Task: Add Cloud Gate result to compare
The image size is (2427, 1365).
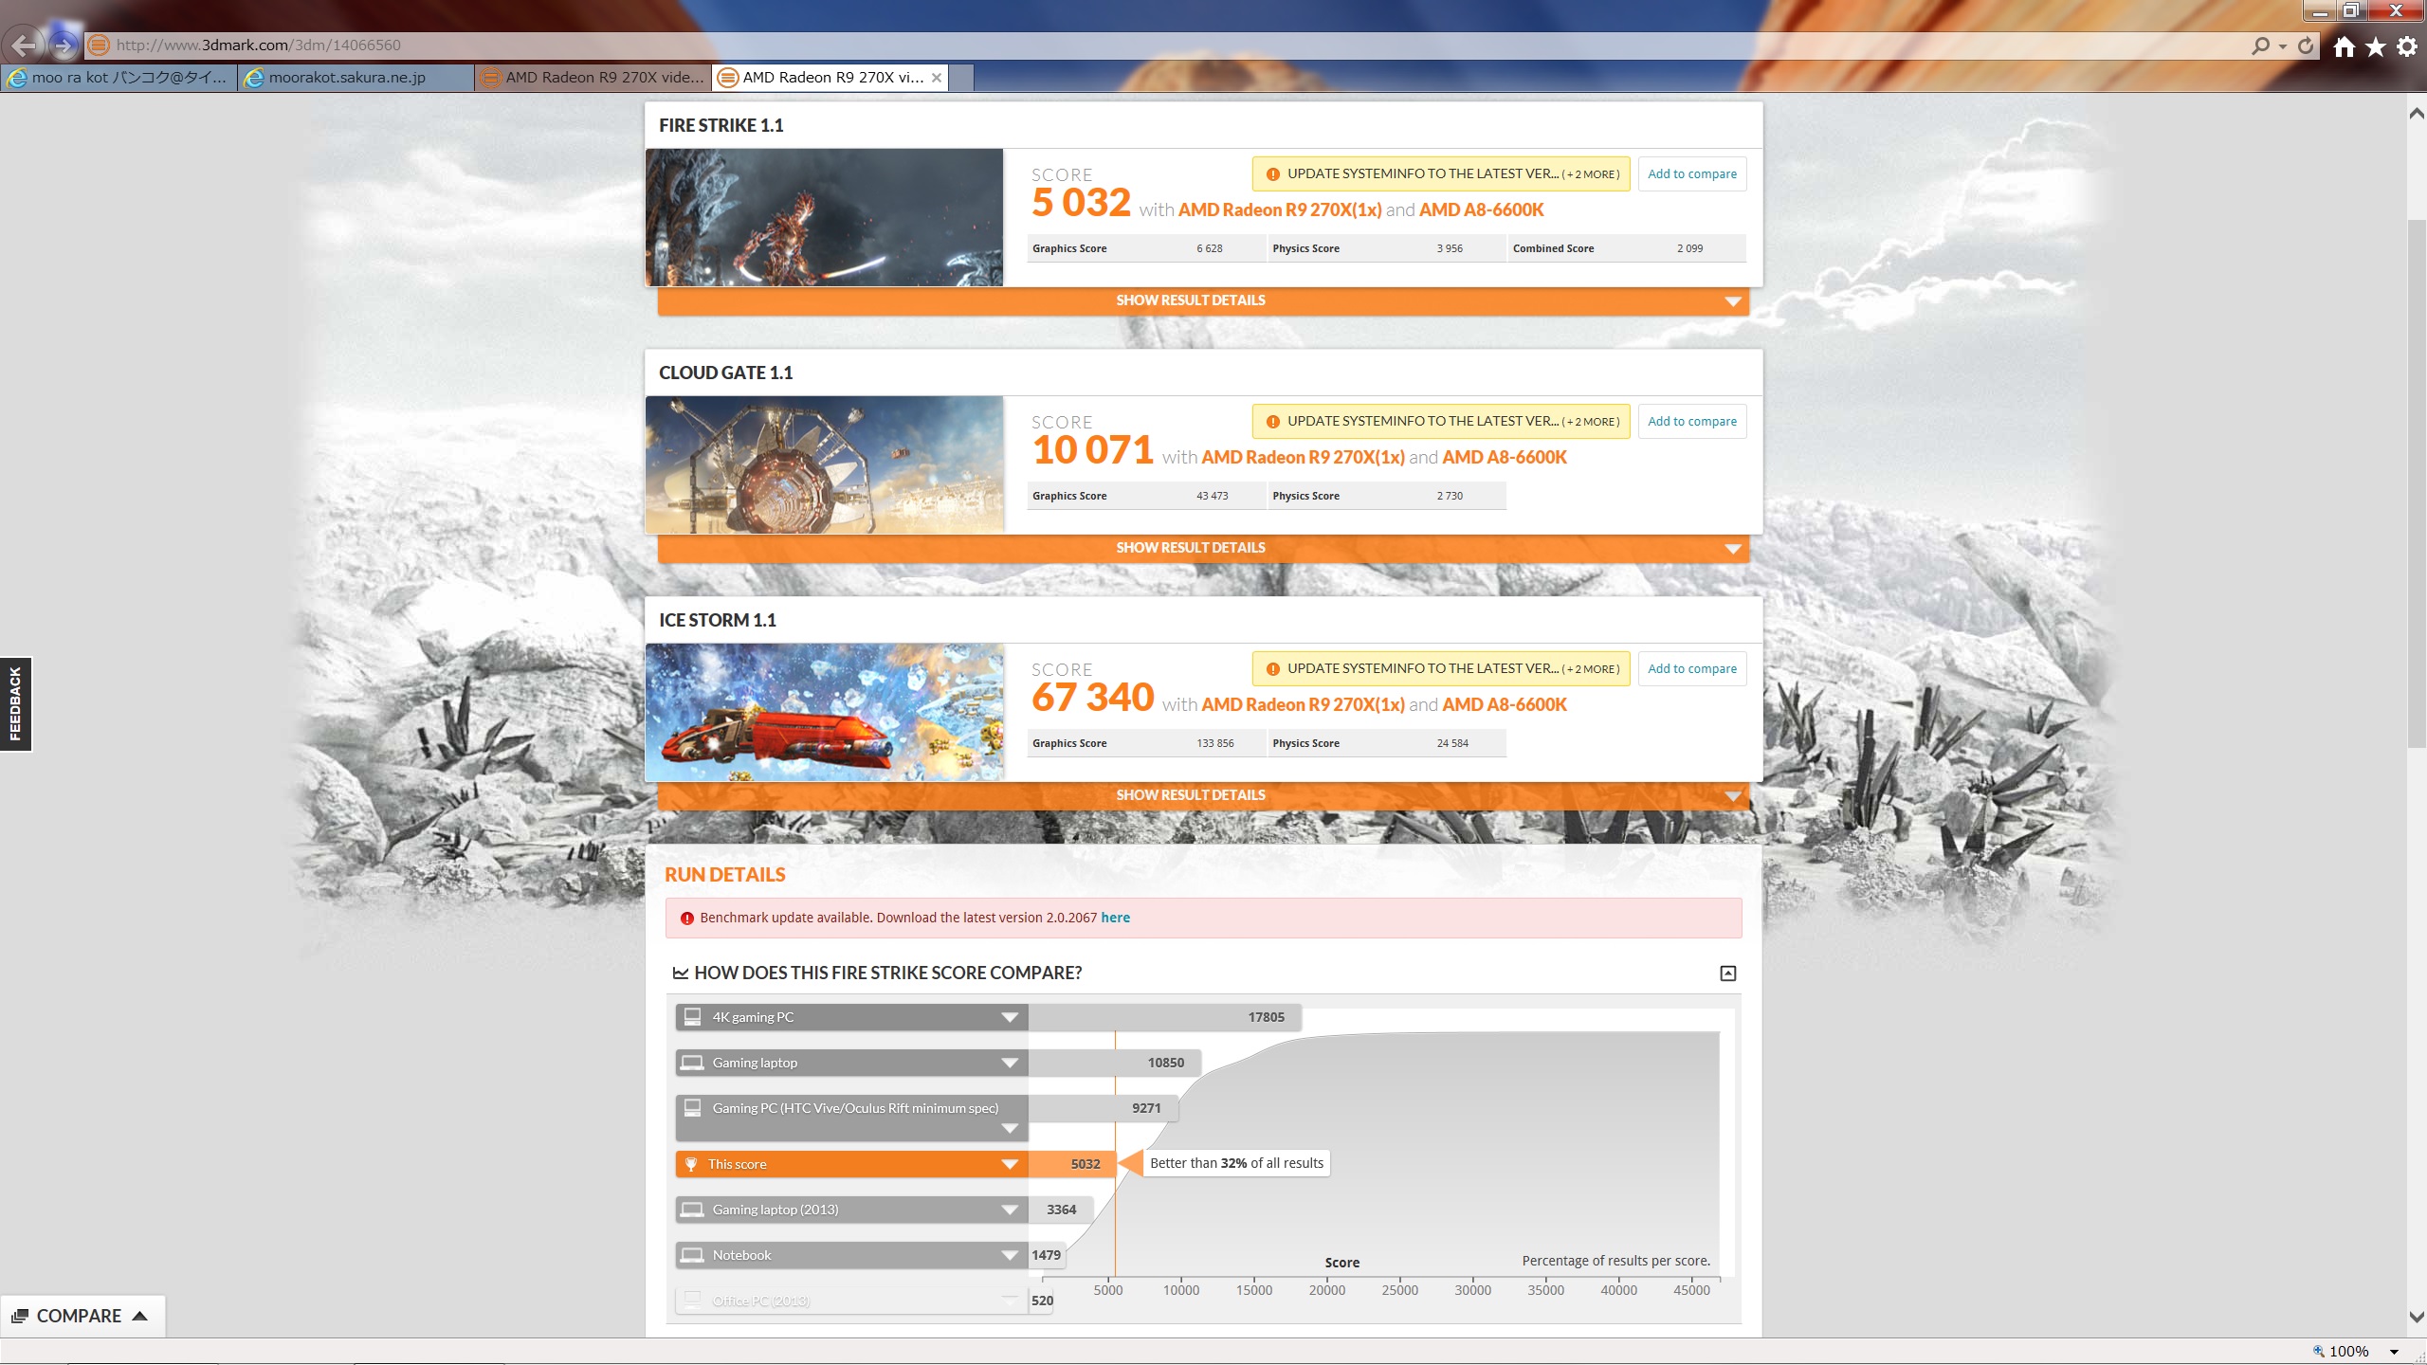Action: [1692, 421]
